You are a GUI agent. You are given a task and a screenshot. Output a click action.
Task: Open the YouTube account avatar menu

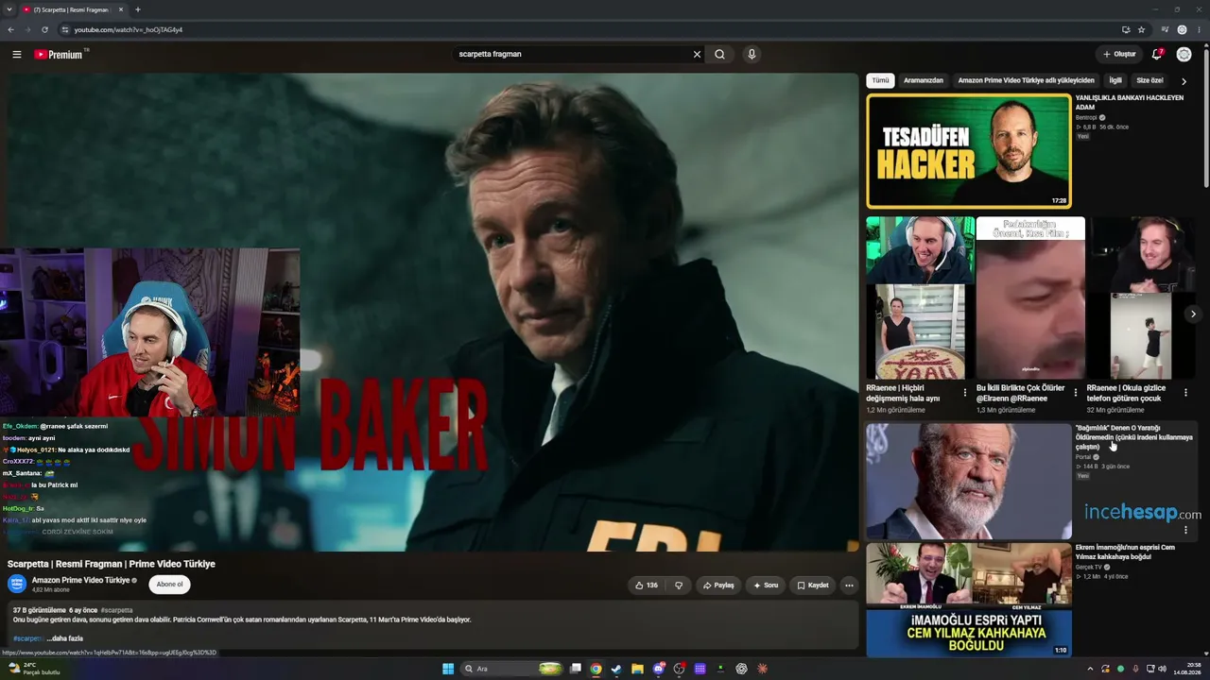(x=1184, y=54)
